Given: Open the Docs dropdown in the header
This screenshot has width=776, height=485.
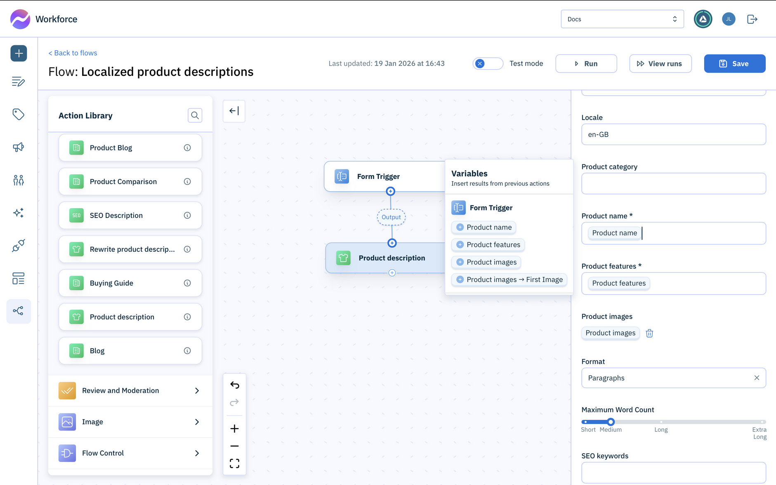Looking at the screenshot, I should point(622,19).
